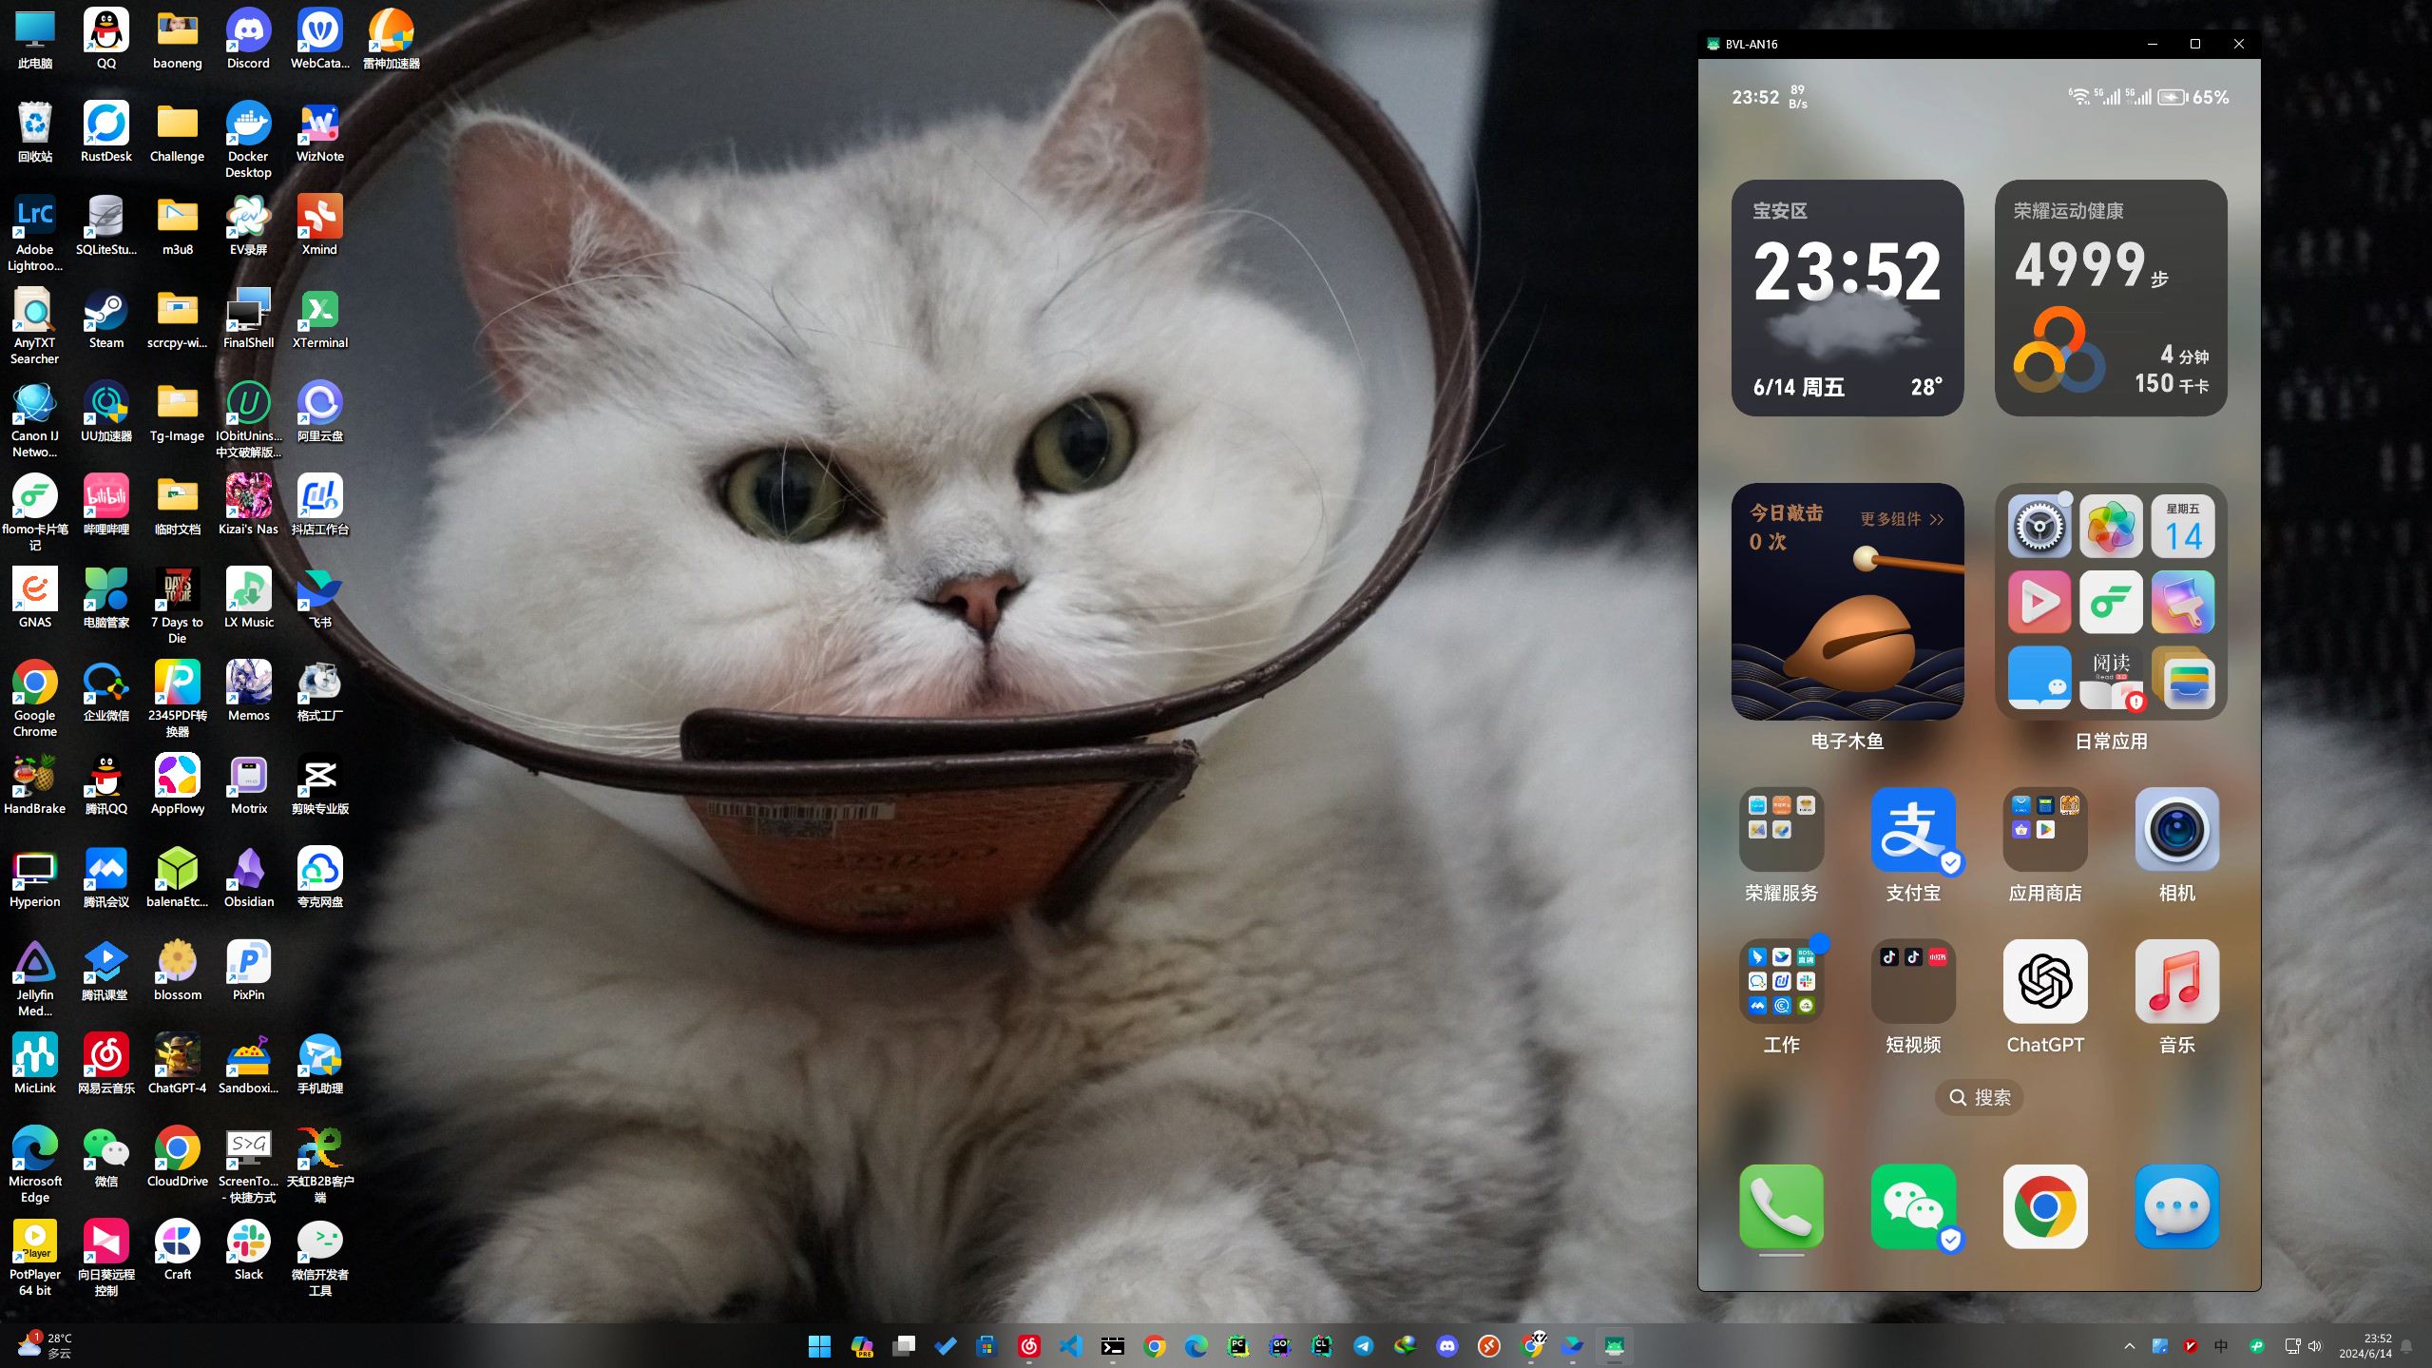Open the volume control in tray
This screenshot has width=2432, height=1368.
pyautogui.click(x=2315, y=1346)
